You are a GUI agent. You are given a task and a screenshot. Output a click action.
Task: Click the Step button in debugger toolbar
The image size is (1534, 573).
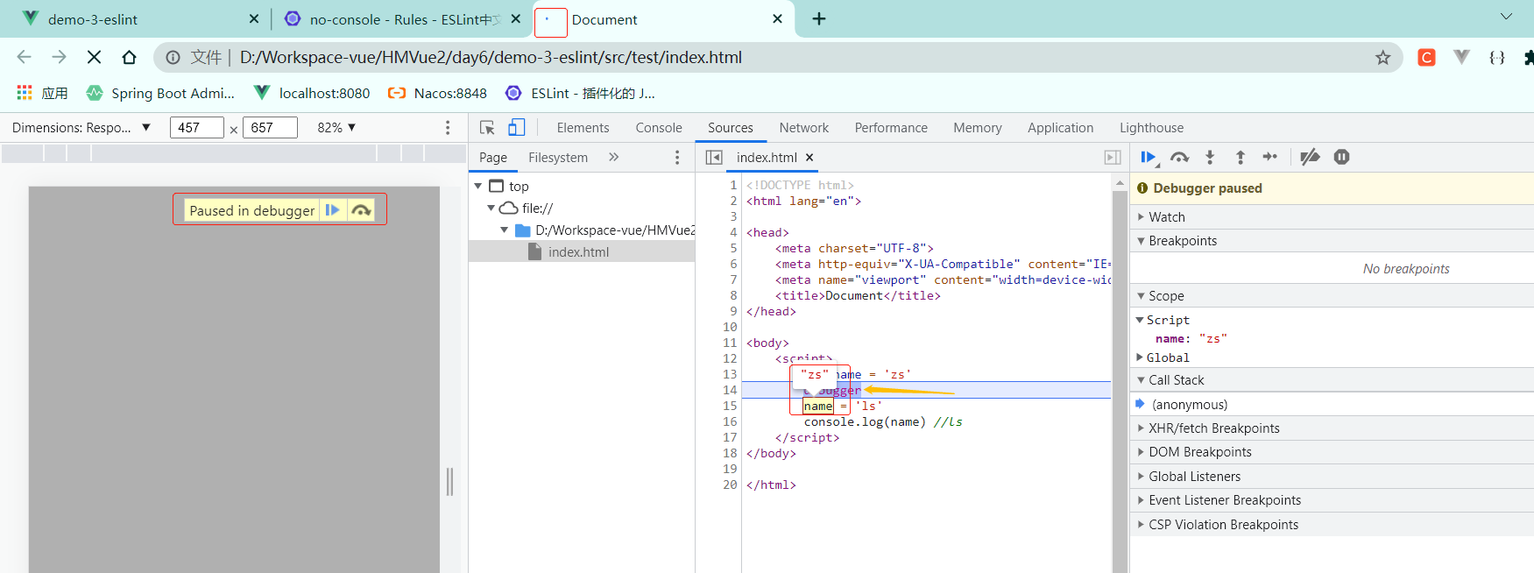point(1269,158)
